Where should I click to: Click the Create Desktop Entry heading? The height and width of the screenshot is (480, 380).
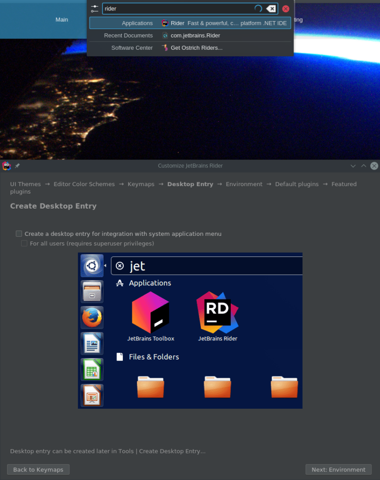click(53, 206)
